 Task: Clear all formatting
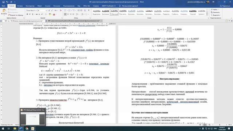pos(61,11)
